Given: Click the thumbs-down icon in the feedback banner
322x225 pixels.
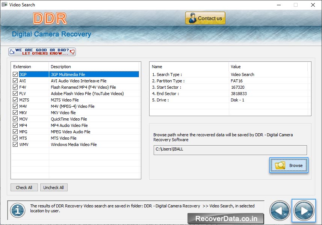Looking at the screenshot, I should [72, 52].
